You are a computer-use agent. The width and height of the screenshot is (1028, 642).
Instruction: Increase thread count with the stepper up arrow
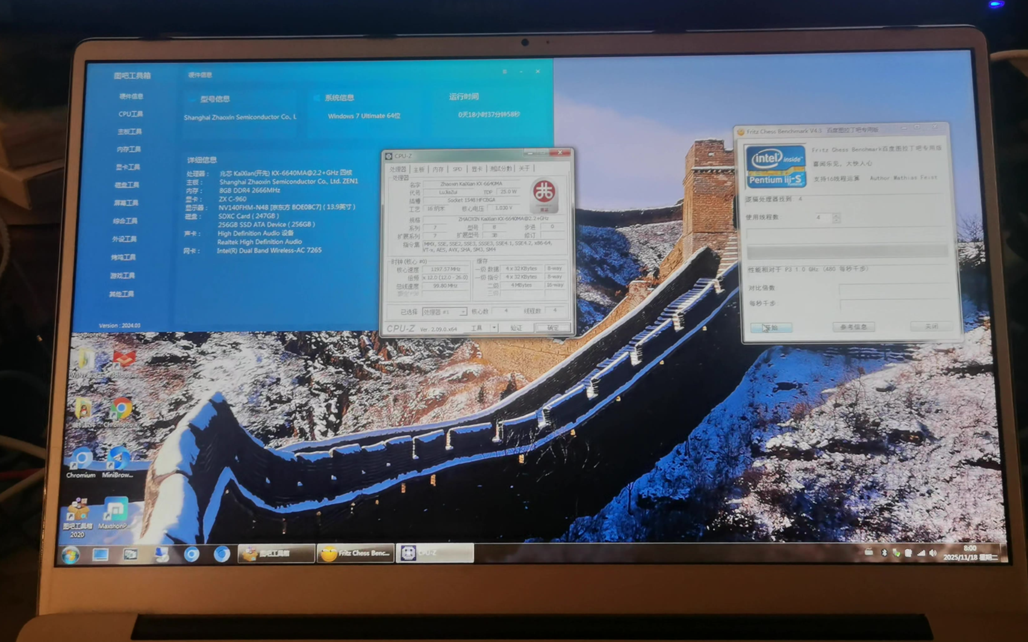(836, 214)
